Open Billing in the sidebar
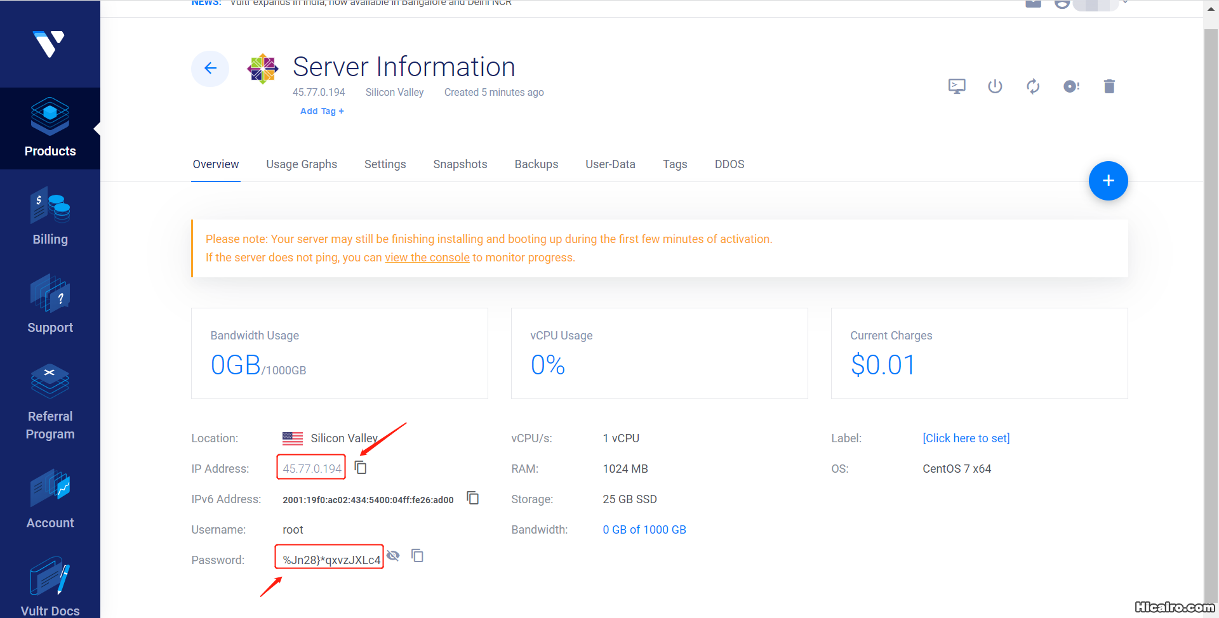Viewport: 1219px width, 618px height. point(50,216)
